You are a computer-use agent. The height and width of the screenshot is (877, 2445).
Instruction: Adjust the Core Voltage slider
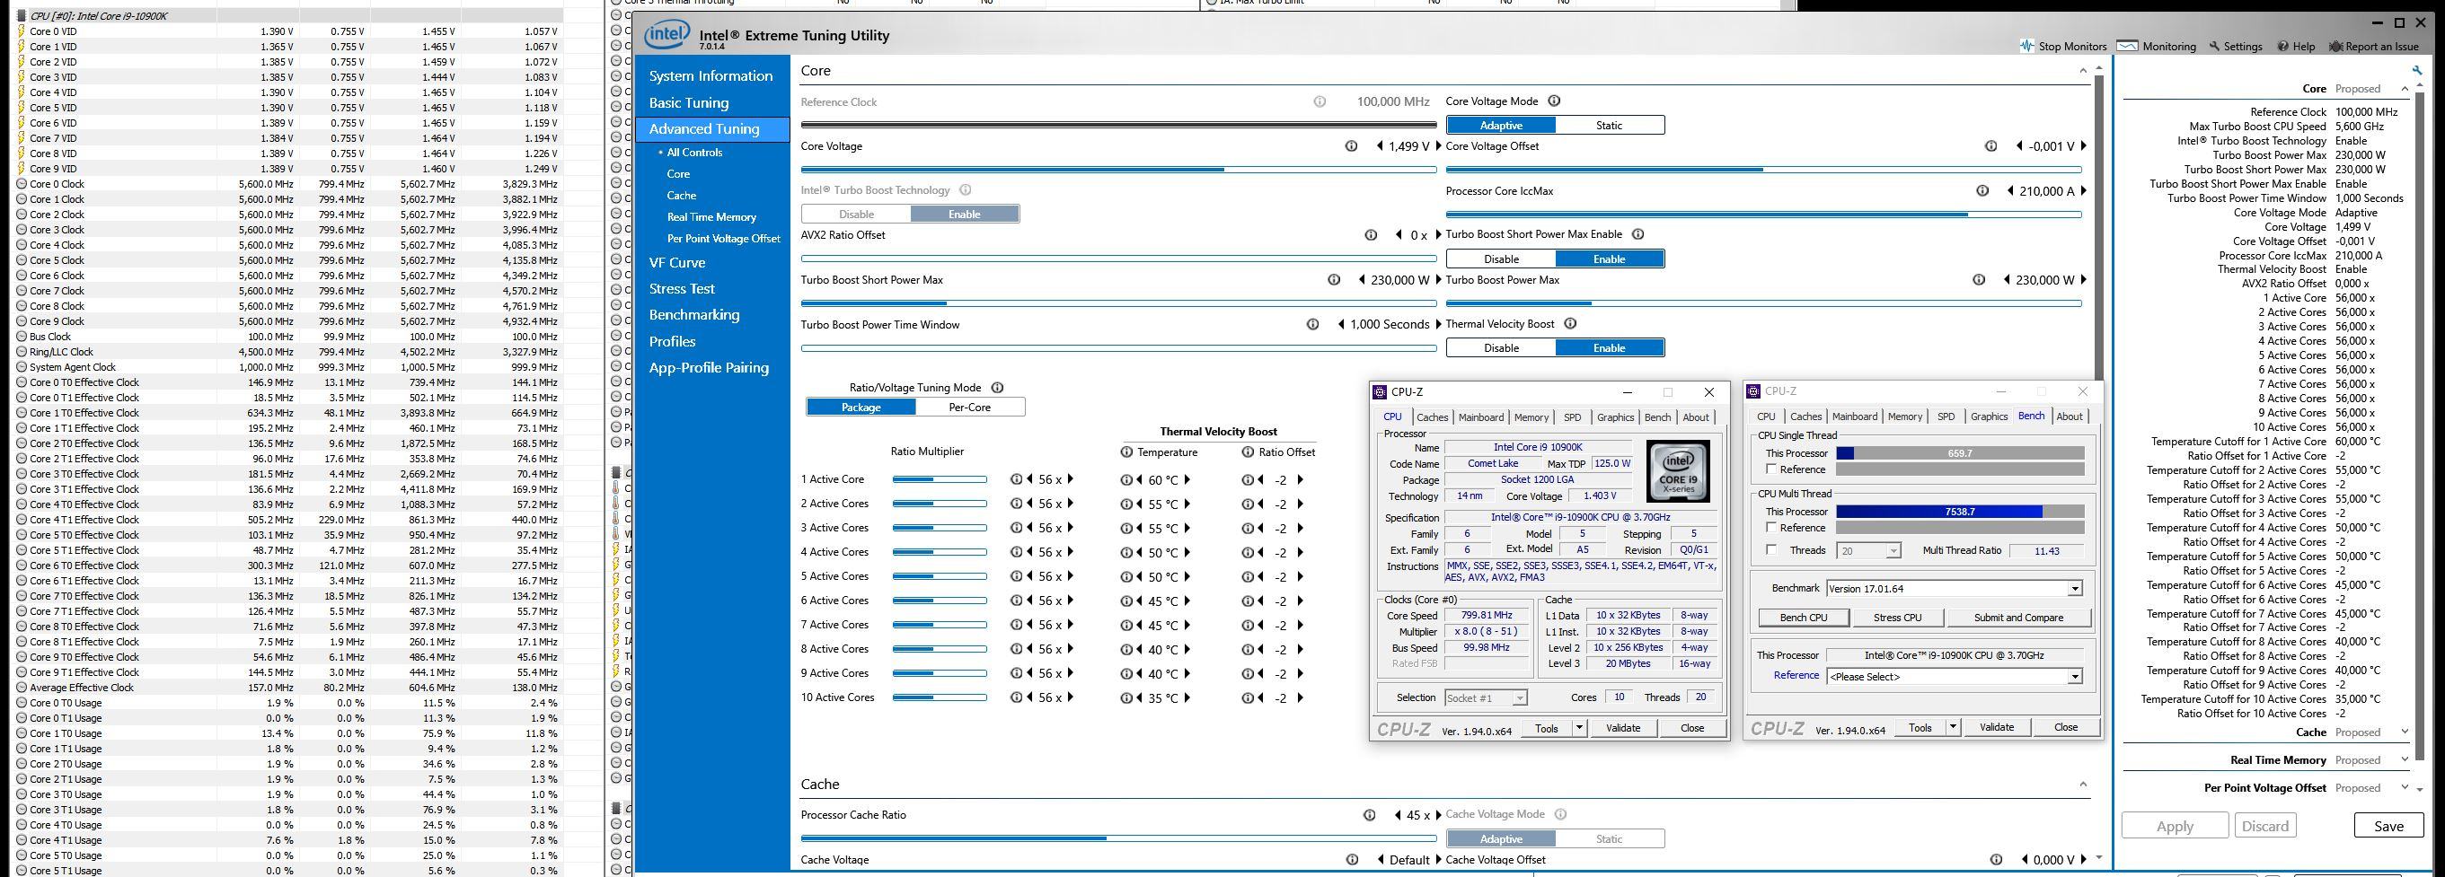1118,170
